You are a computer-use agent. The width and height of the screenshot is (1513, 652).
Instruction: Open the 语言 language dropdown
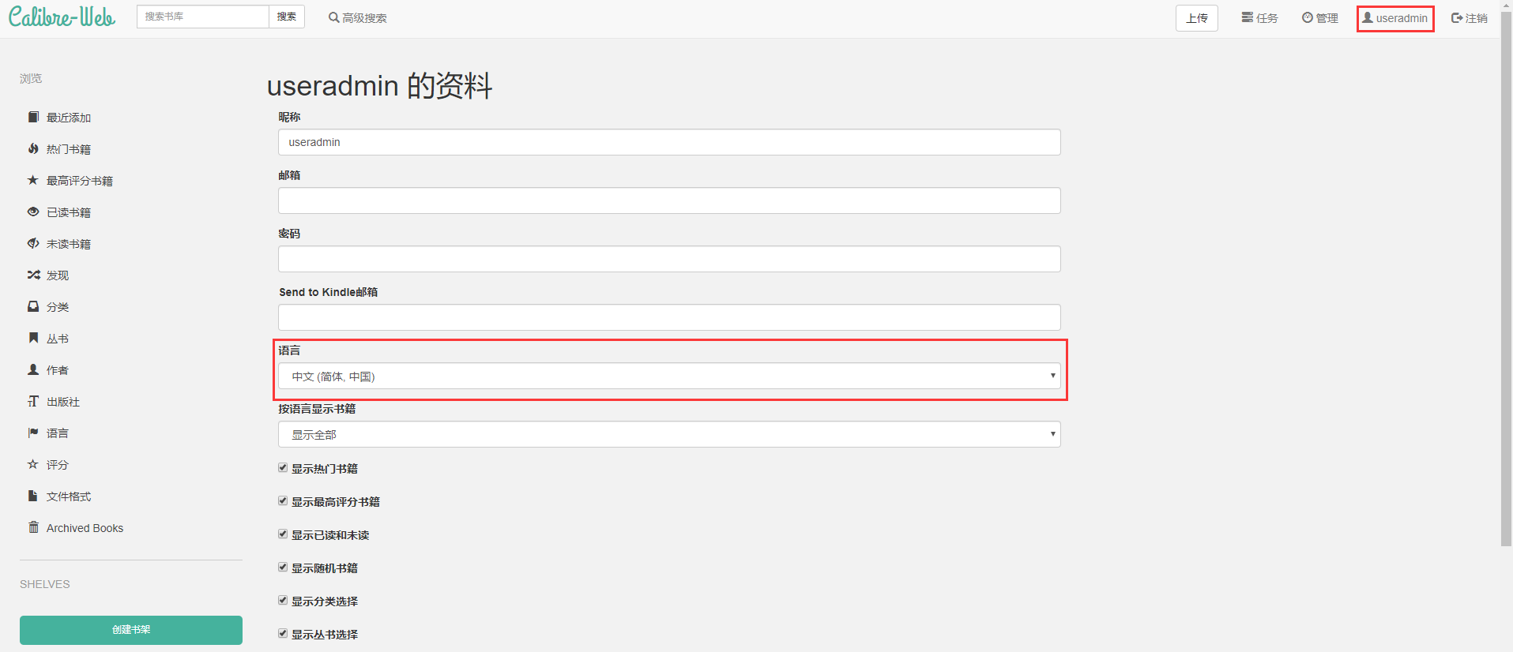(x=668, y=376)
